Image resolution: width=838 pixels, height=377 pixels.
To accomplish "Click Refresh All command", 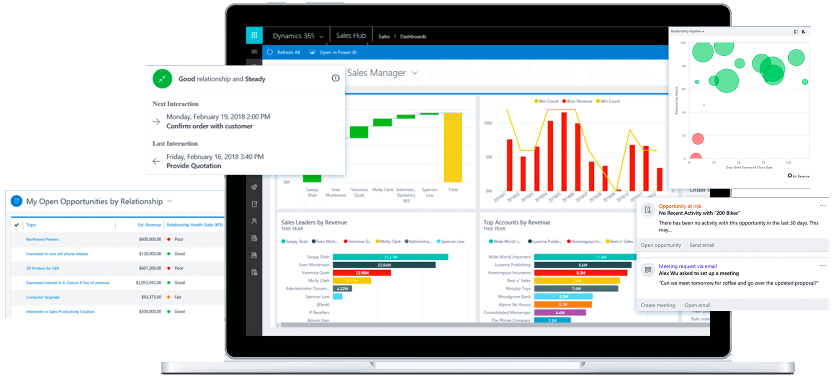I will [284, 52].
